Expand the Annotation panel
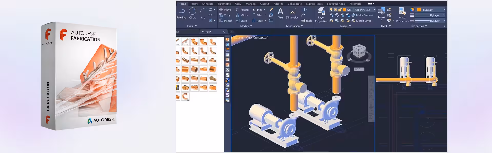The image size is (492, 153). coord(294,26)
